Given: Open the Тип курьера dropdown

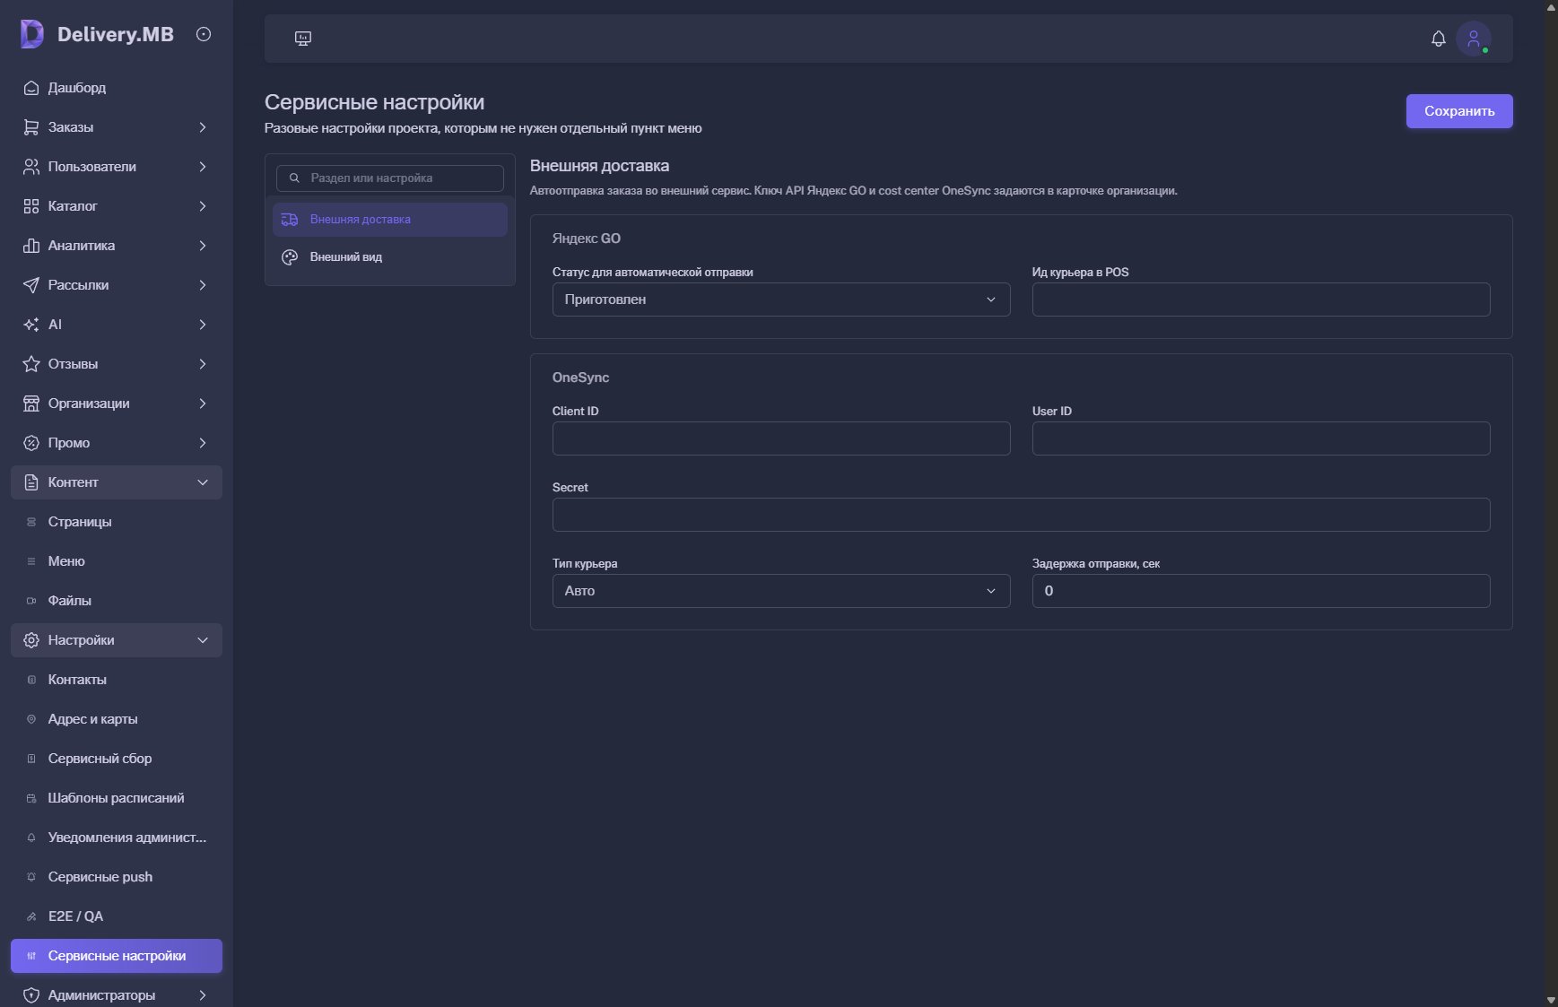Looking at the screenshot, I should click(x=781, y=591).
